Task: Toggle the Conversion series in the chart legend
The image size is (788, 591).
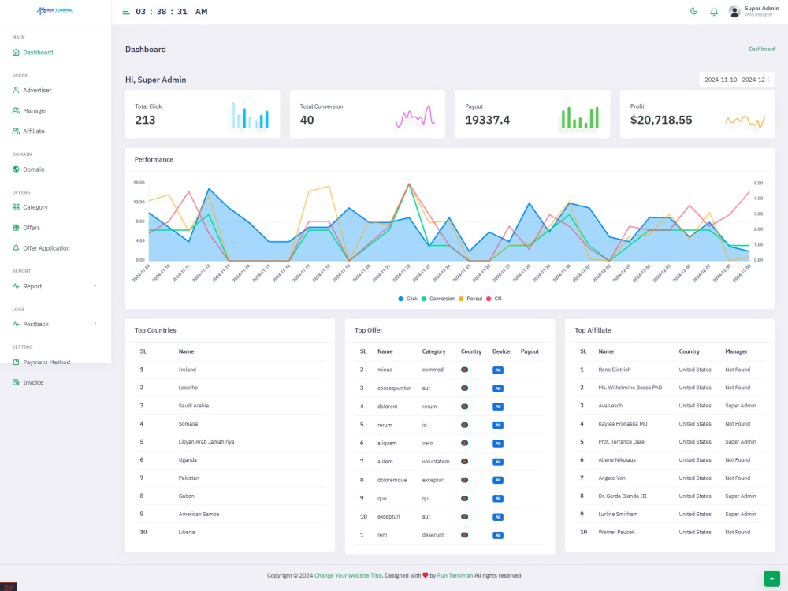Action: 437,299
